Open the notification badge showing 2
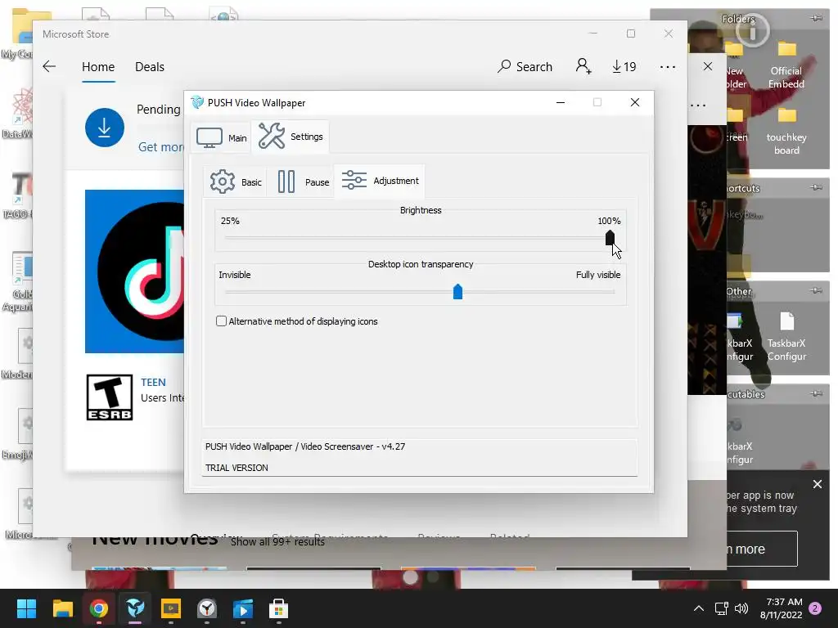The height and width of the screenshot is (628, 838). tap(816, 608)
